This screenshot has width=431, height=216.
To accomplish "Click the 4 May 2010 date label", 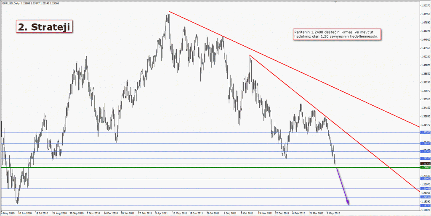I will tap(8, 213).
